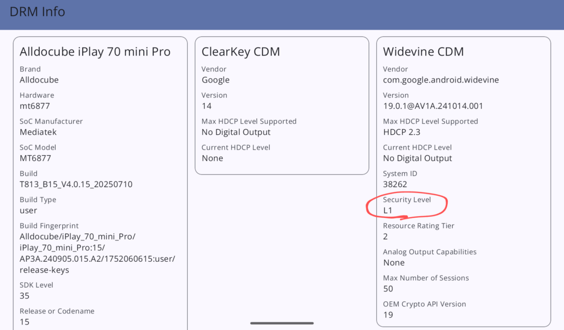Click Widevine Current HDCP value No Digital Output
This screenshot has height=330, width=564.
417,158
